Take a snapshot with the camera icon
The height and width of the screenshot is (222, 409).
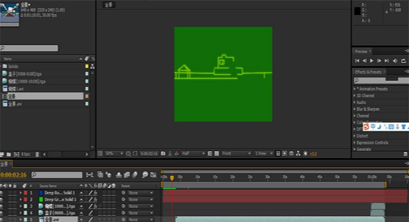pos(163,153)
